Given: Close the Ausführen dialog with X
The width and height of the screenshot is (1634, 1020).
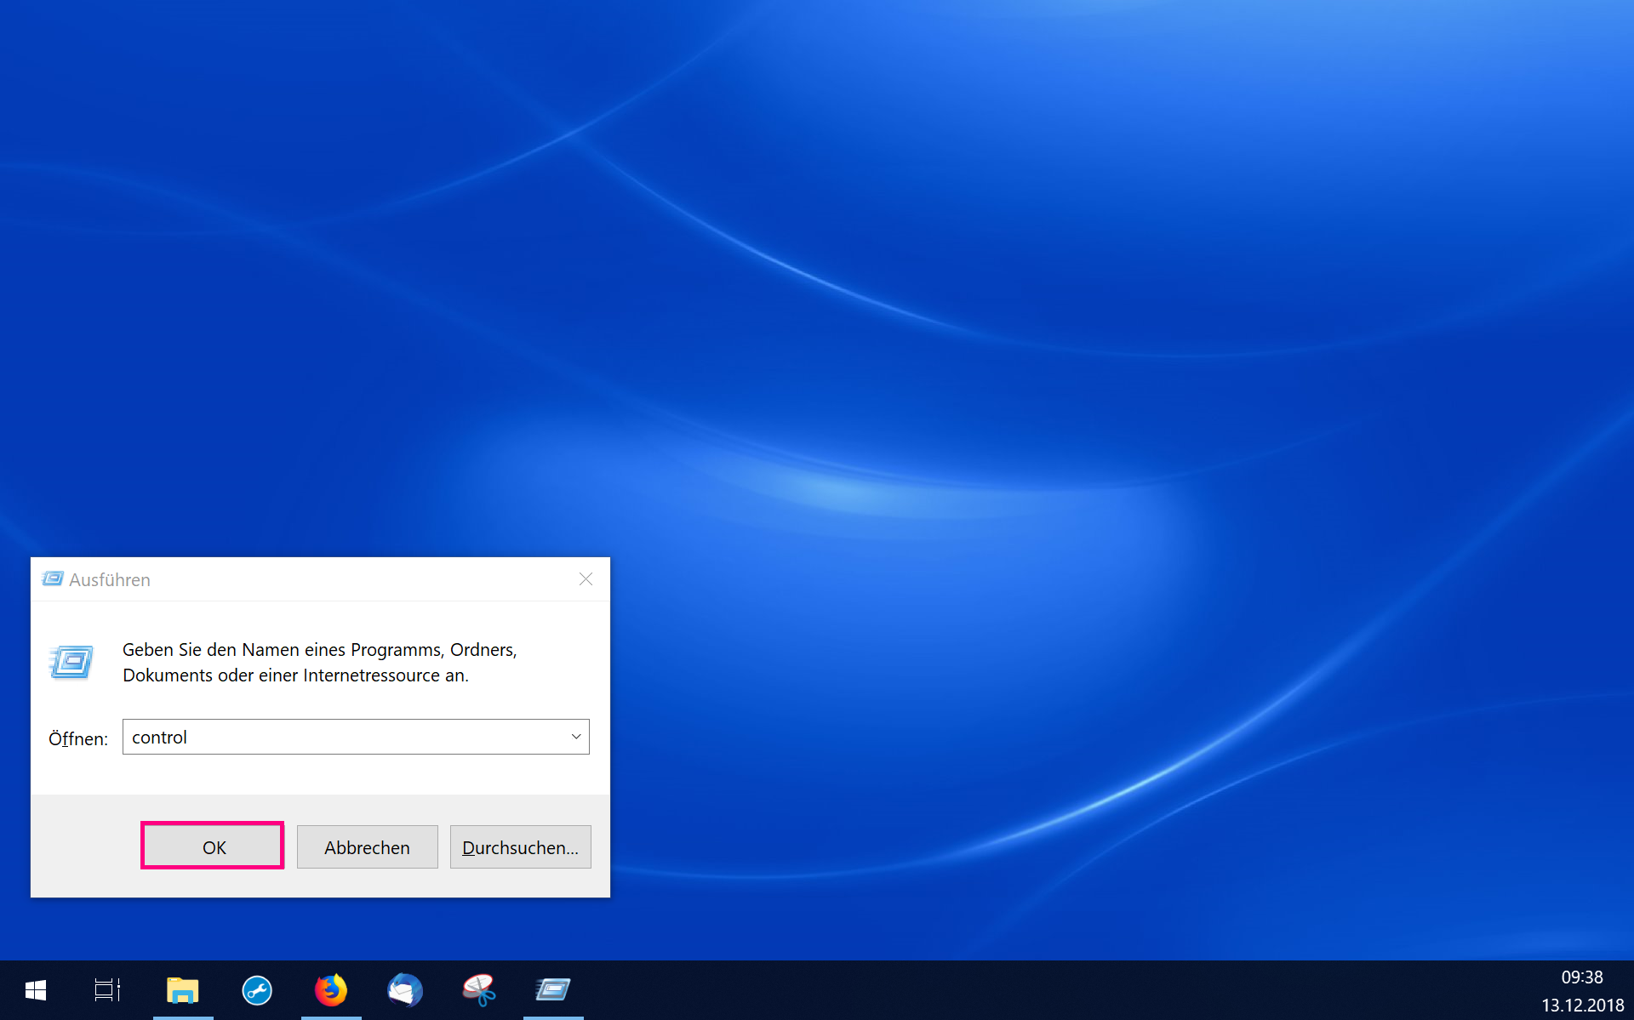Looking at the screenshot, I should click(586, 579).
